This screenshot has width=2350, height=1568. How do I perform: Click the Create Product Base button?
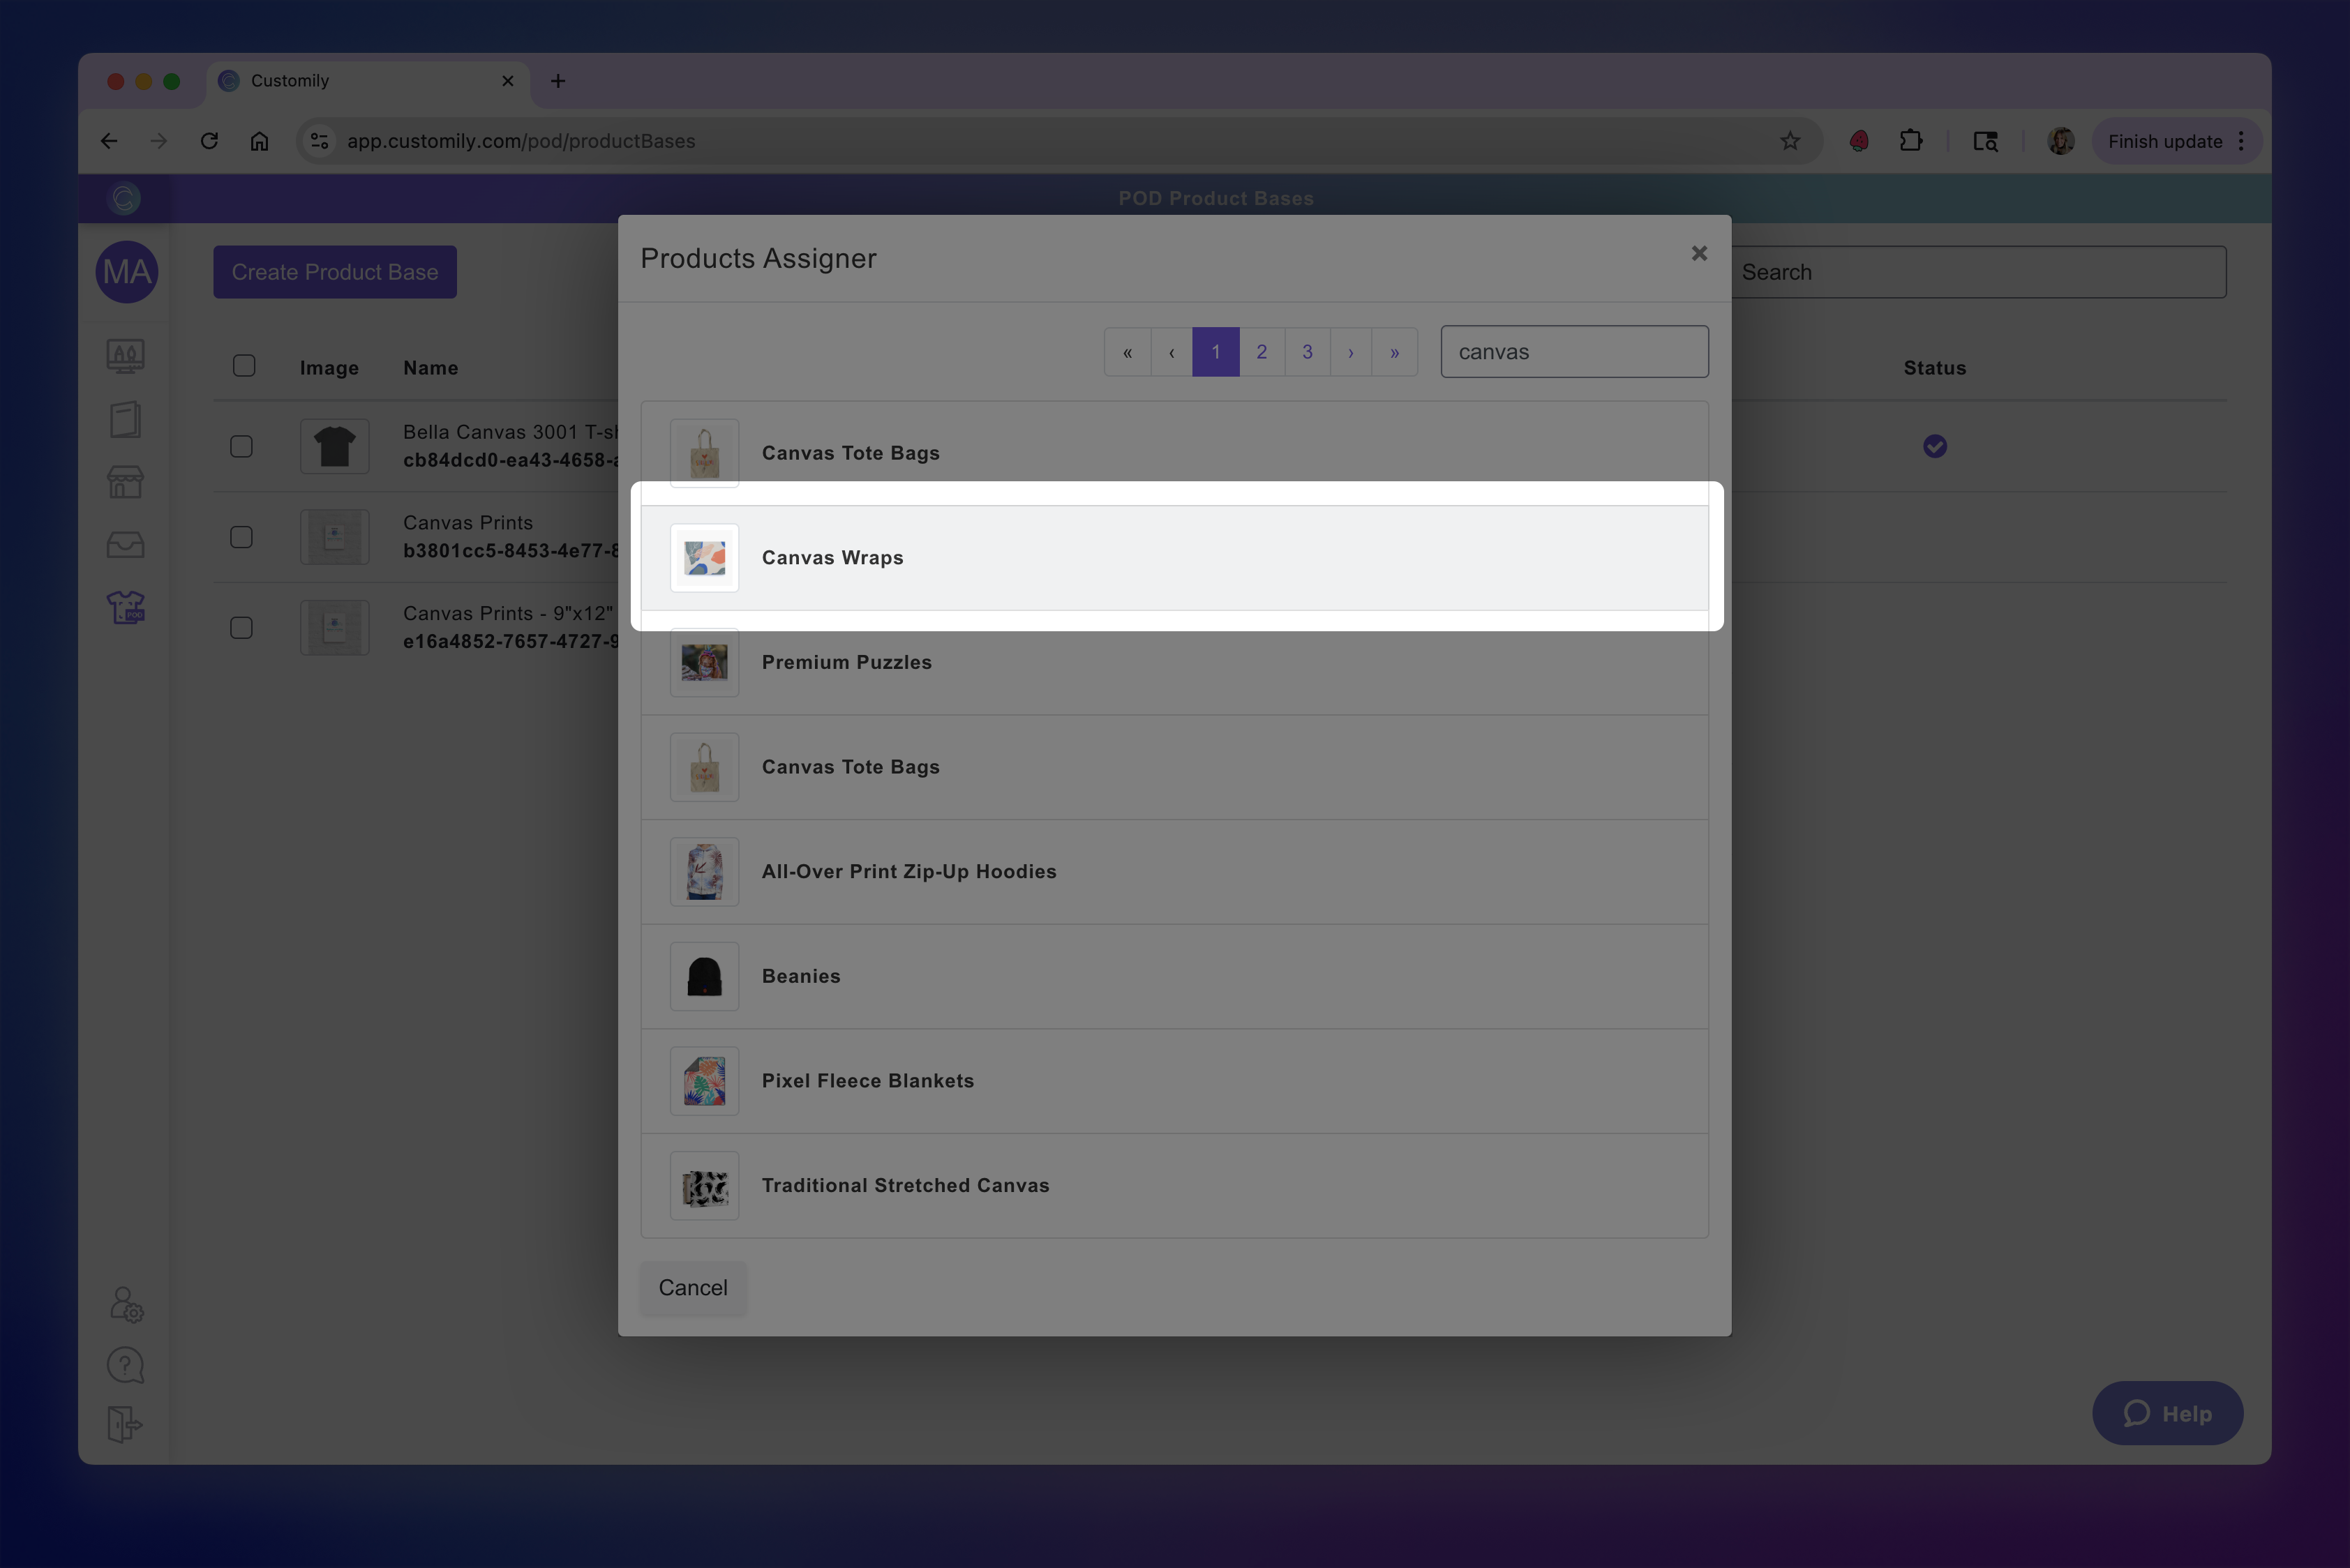(335, 272)
